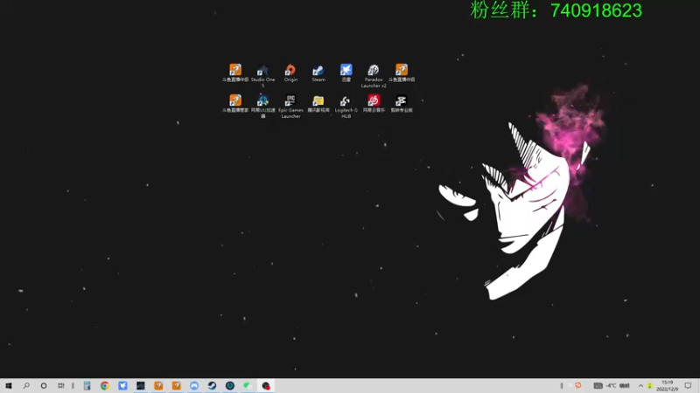Open the clock showing 15:19 2022/12/9
The height and width of the screenshot is (393, 700).
668,386
